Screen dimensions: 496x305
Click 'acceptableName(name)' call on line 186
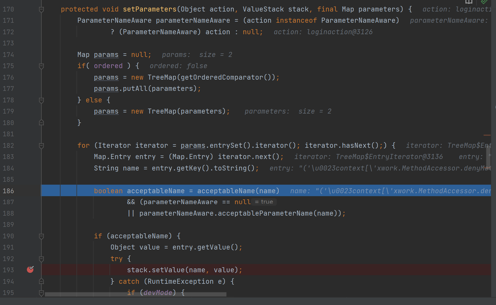coord(238,191)
